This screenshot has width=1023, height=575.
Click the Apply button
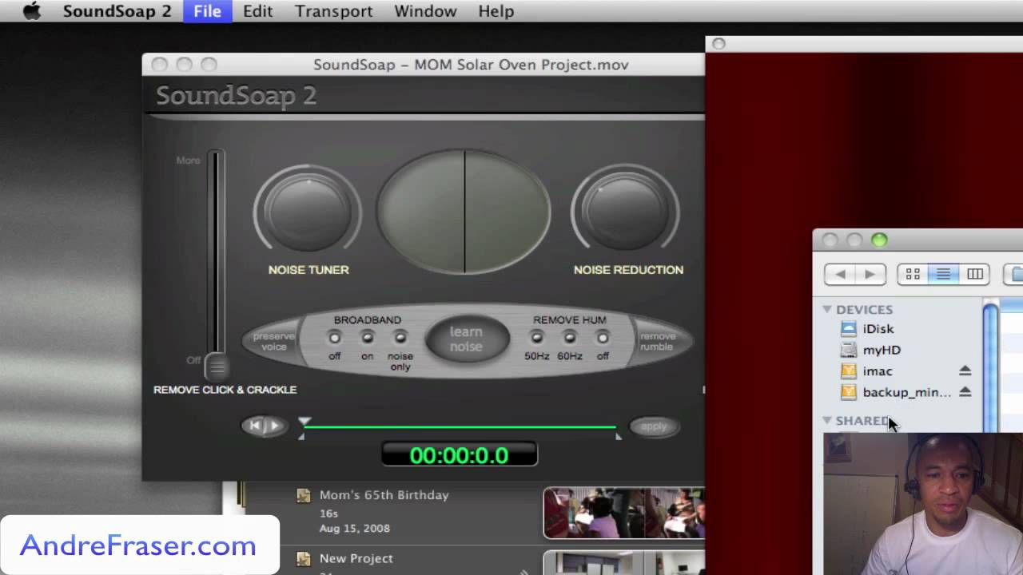653,426
